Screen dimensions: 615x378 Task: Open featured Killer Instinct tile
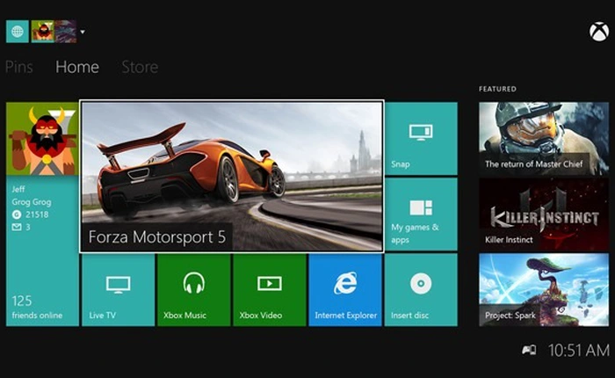544,214
